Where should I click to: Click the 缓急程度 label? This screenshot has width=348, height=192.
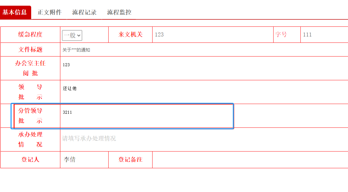coord(30,34)
